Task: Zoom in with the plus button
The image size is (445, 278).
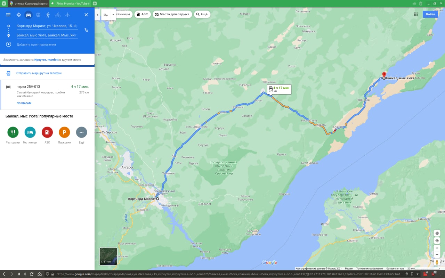Action: pyautogui.click(x=437, y=248)
